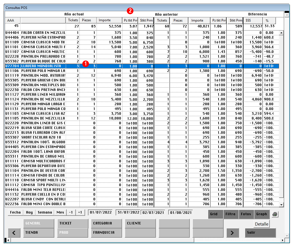293x246 pixels.
Task: Click horizontal scrollbar left arrow
Action: tap(8, 240)
